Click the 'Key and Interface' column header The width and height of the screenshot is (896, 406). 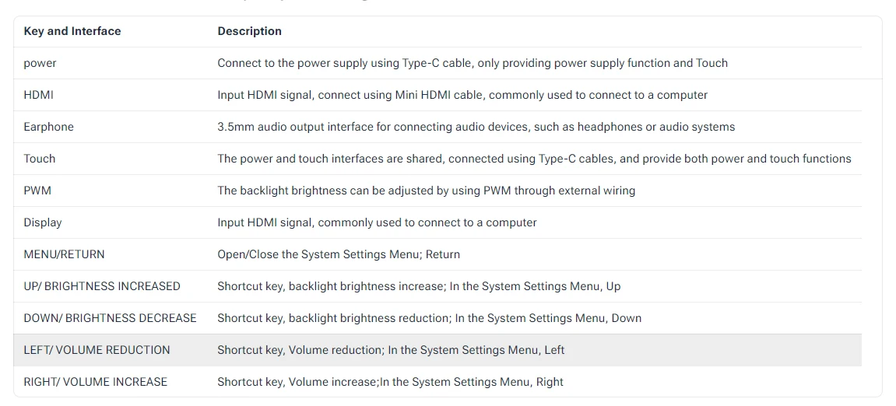click(72, 32)
